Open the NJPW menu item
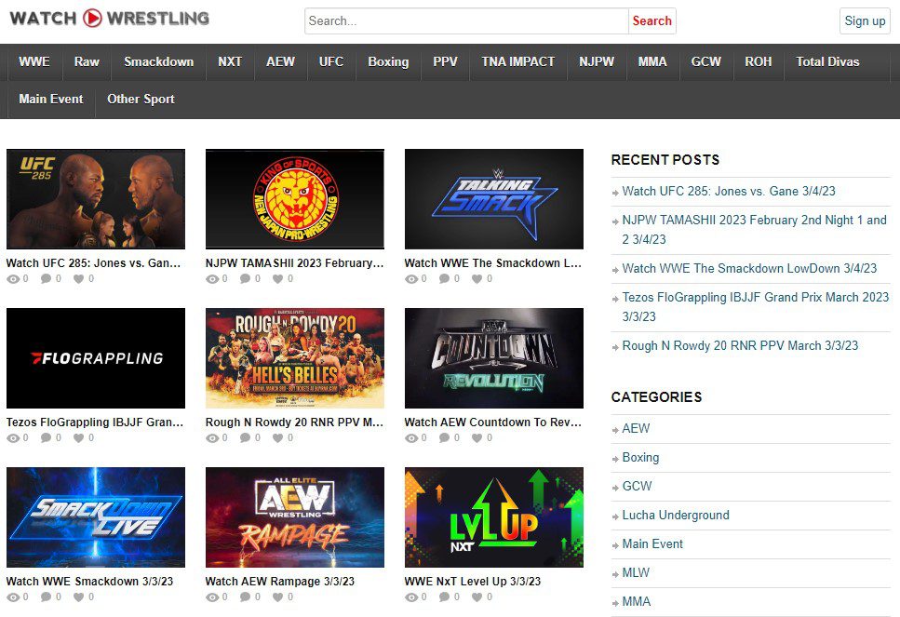This screenshot has width=900, height=617. point(597,62)
